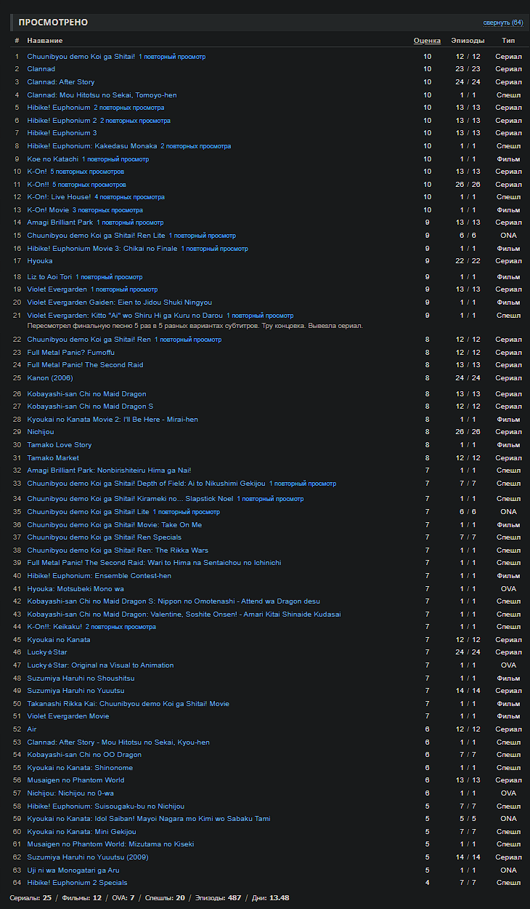The image size is (530, 909).
Task: Collapse the watched list via свернуть (64)
Action: coord(502,23)
